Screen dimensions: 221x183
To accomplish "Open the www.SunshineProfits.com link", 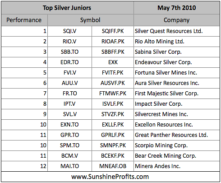I will (110, 177).
